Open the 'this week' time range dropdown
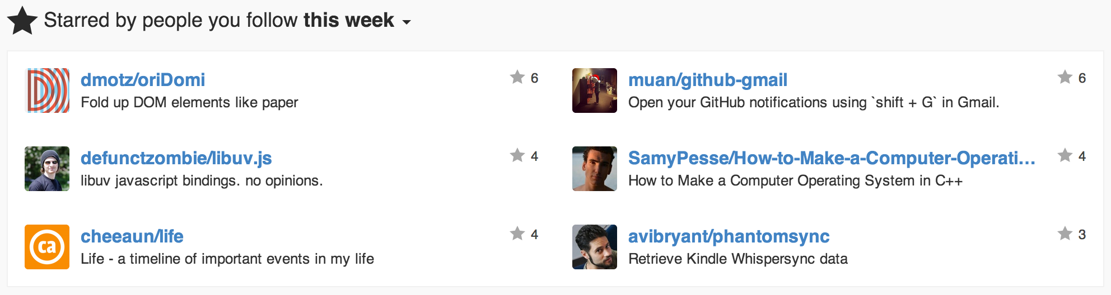 pyautogui.click(x=357, y=21)
